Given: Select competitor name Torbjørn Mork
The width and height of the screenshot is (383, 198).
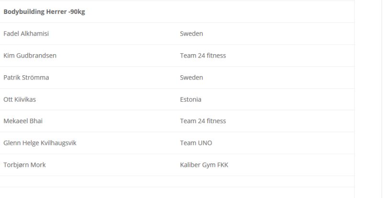Looking at the screenshot, I should click(x=24, y=165).
